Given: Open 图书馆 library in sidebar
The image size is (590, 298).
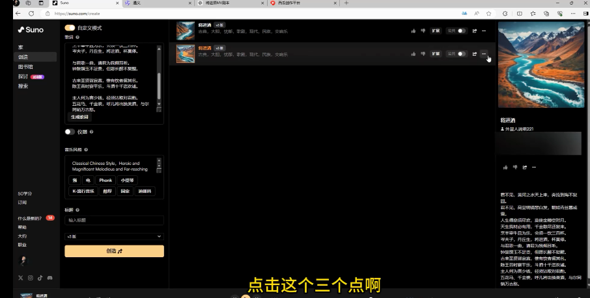Looking at the screenshot, I should click(26, 67).
